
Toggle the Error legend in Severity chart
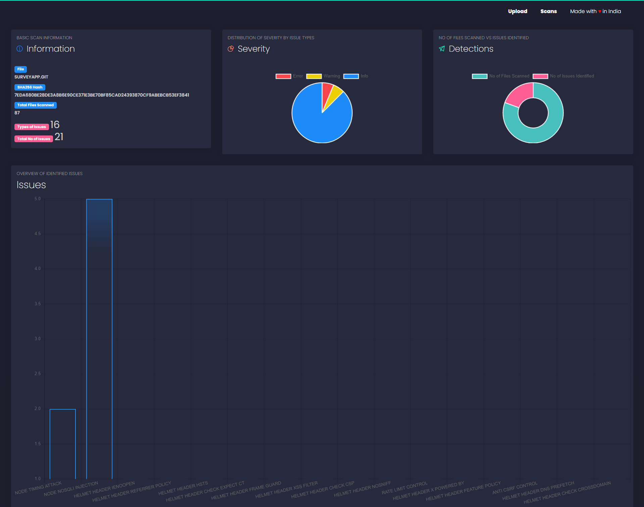(289, 76)
